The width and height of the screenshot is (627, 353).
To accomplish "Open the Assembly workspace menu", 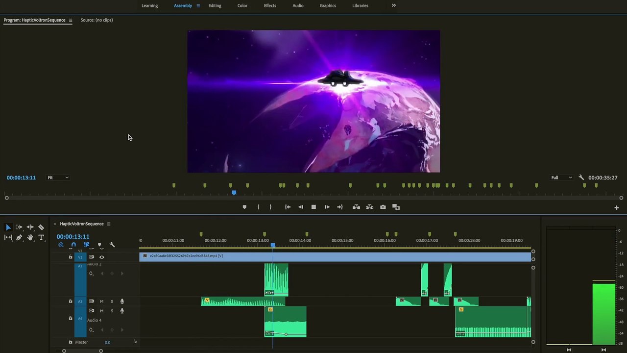I will tap(198, 6).
